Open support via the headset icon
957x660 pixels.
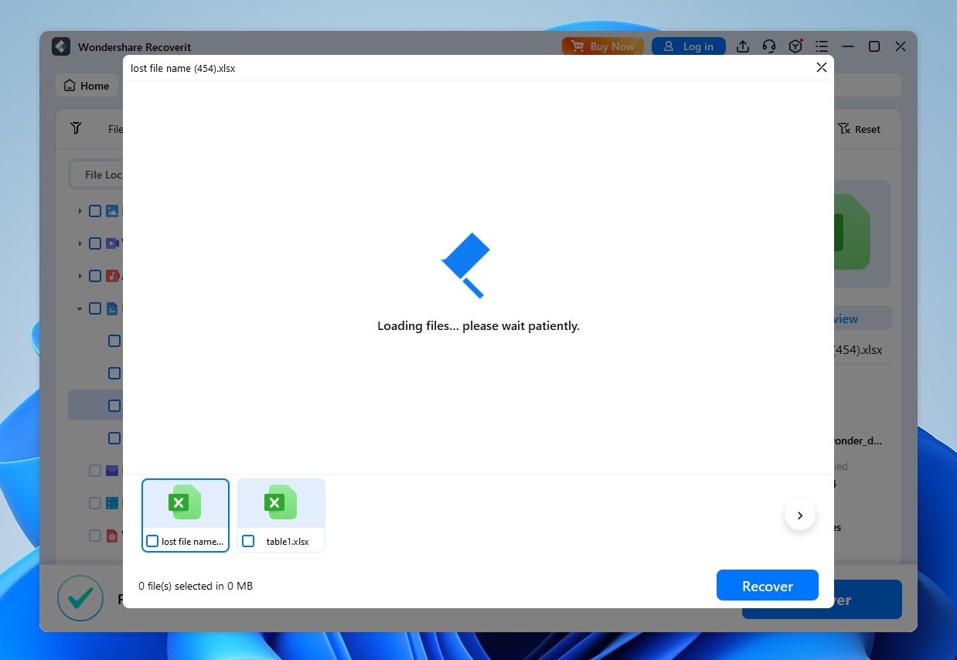point(769,46)
